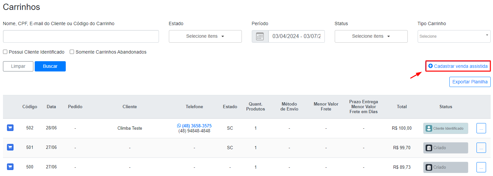This screenshot has width=493, height=176.
Task: Click the WhatsApp phone (48) 3658-3575
Action: tap(194, 126)
